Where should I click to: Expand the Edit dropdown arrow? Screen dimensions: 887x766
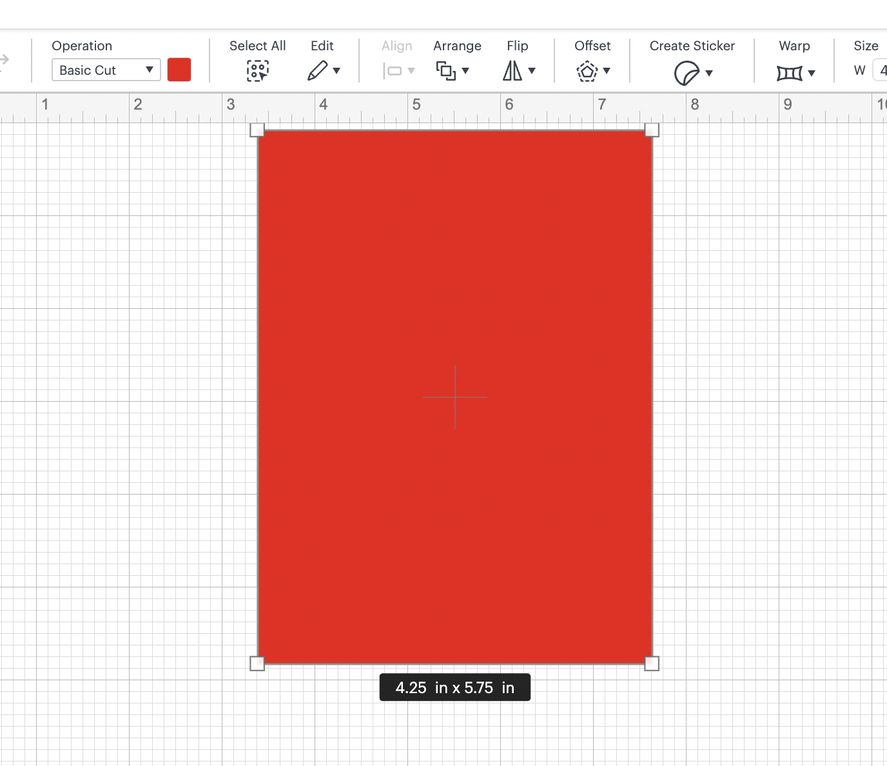pos(336,71)
